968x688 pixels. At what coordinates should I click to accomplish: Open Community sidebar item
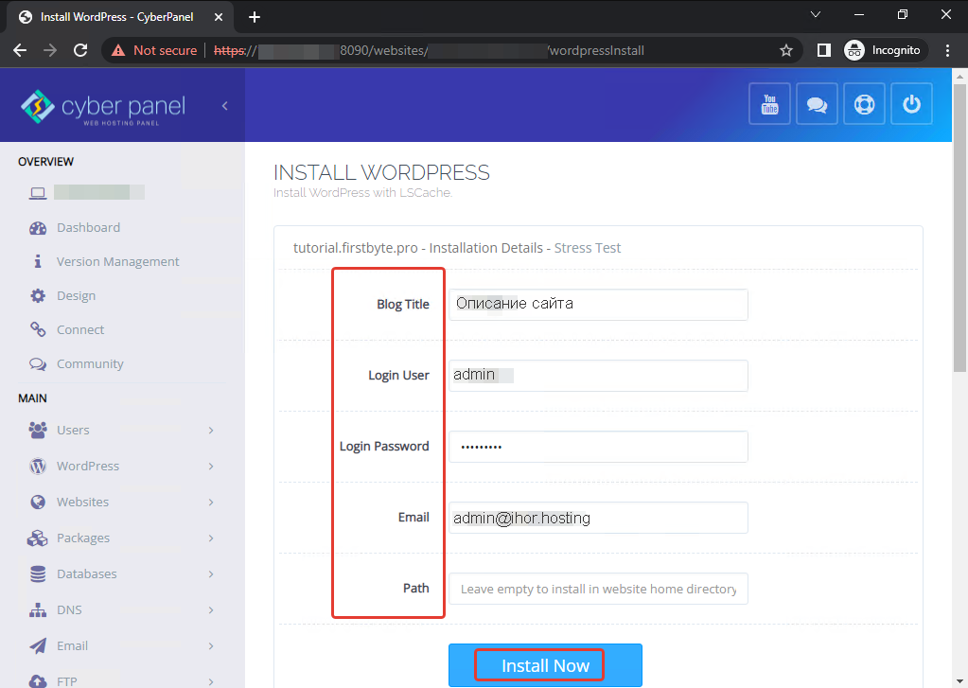pyautogui.click(x=90, y=363)
